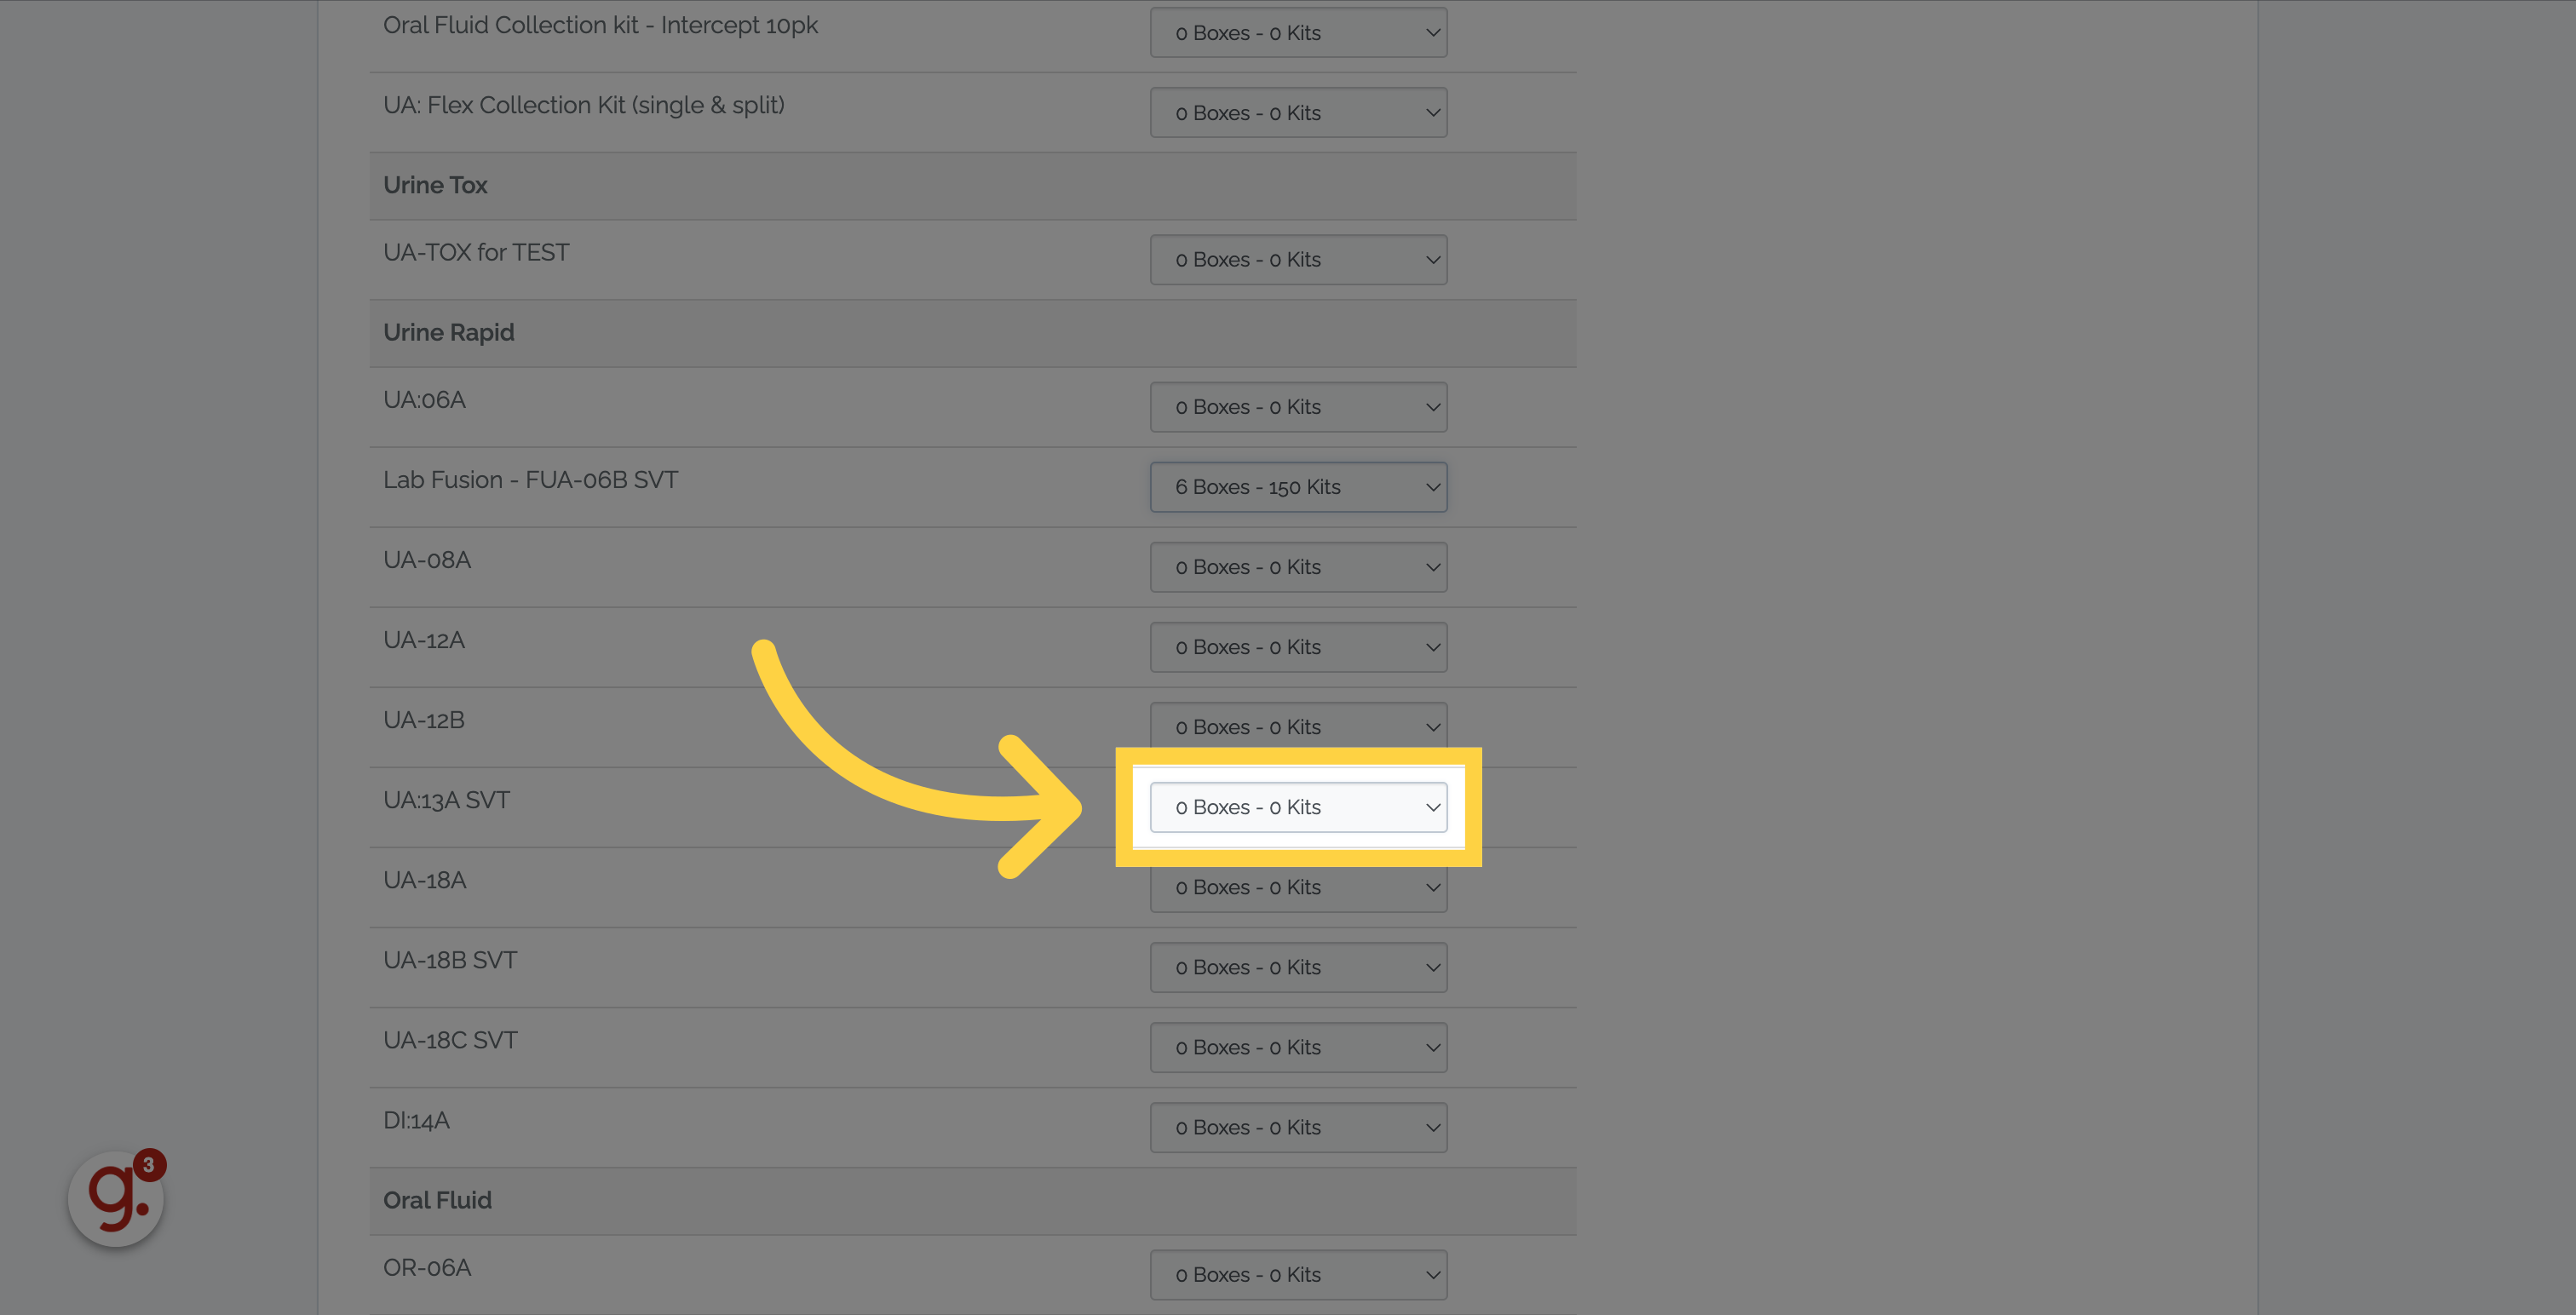Open the UA-12A quantity dropdown
The image size is (2576, 1315).
tap(1298, 647)
